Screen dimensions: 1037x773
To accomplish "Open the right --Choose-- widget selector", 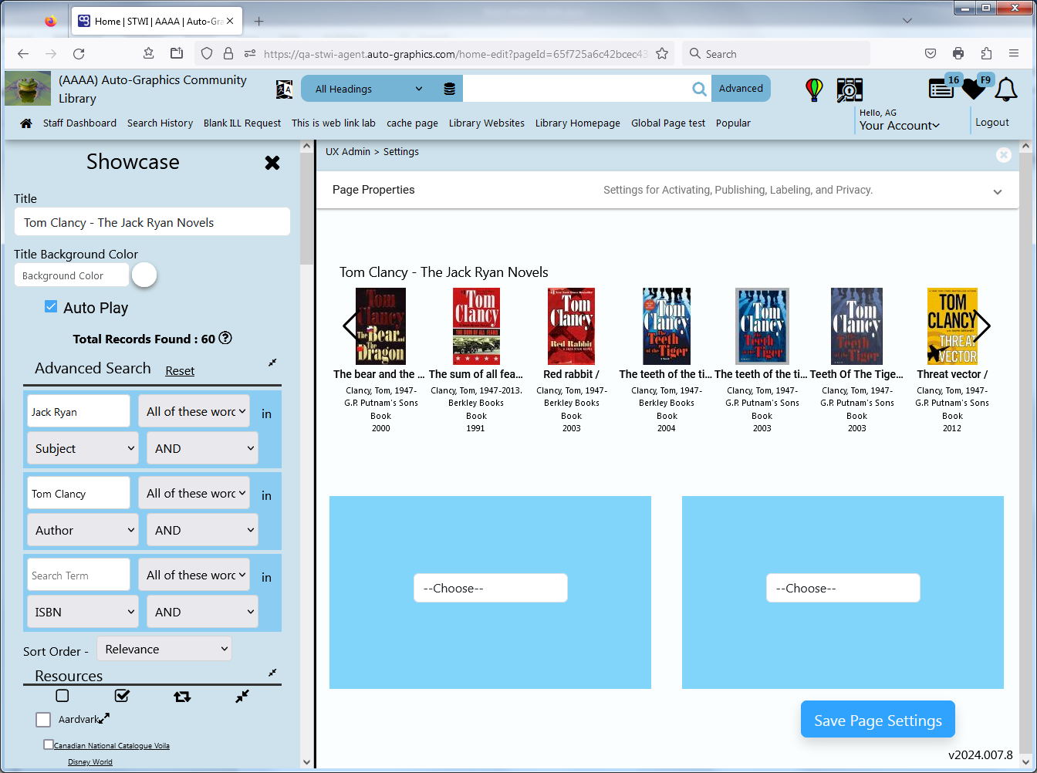I will coord(843,588).
